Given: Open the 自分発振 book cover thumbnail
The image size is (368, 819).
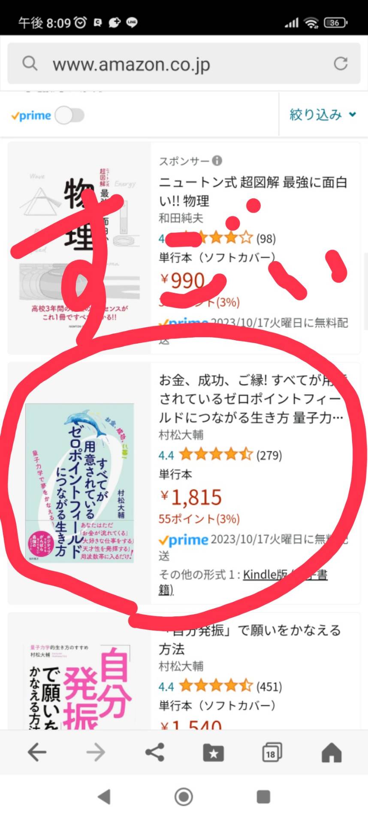Looking at the screenshot, I should click(80, 686).
